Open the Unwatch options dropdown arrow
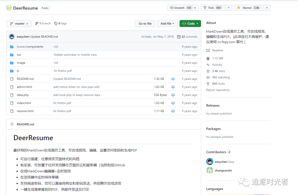Screen dimensions: 298x195 coord(195,8)
